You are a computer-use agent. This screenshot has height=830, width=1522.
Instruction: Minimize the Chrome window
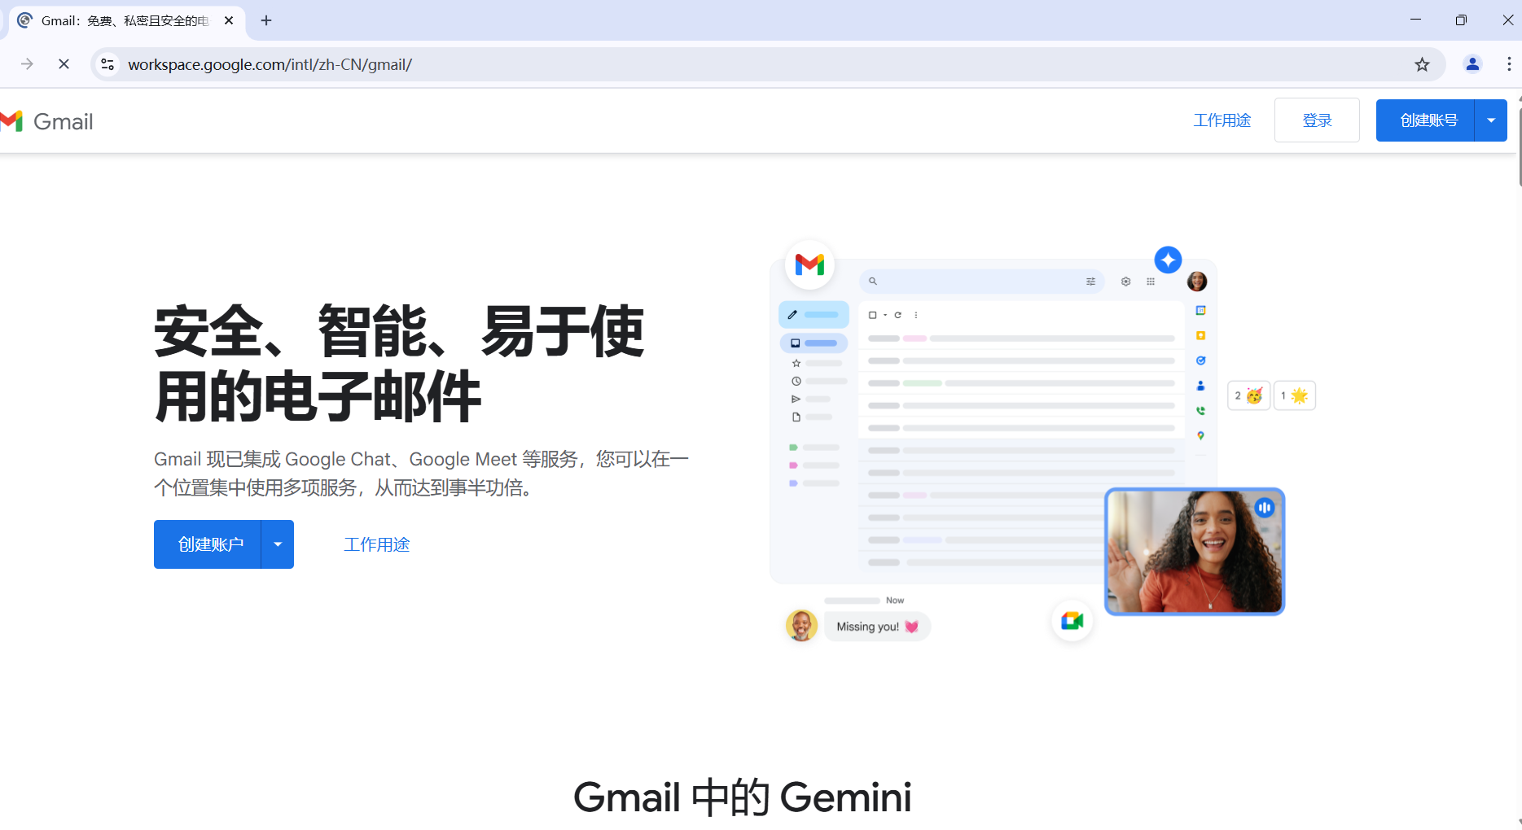tap(1415, 20)
